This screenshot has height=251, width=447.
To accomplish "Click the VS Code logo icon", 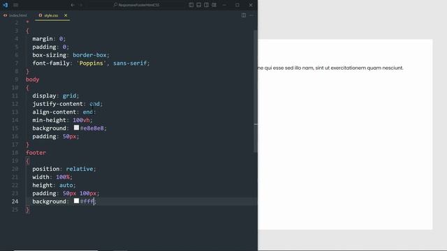I will click(5, 5).
